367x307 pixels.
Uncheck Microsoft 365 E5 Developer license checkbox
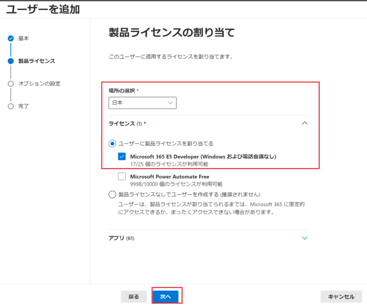click(x=122, y=157)
